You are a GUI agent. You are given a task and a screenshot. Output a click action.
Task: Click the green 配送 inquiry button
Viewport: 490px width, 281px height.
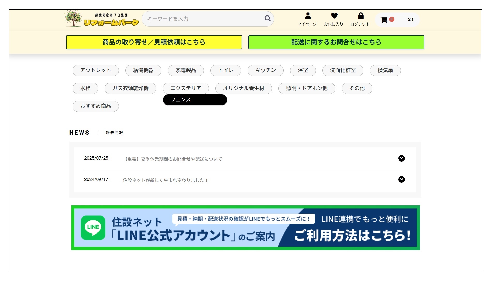336,42
